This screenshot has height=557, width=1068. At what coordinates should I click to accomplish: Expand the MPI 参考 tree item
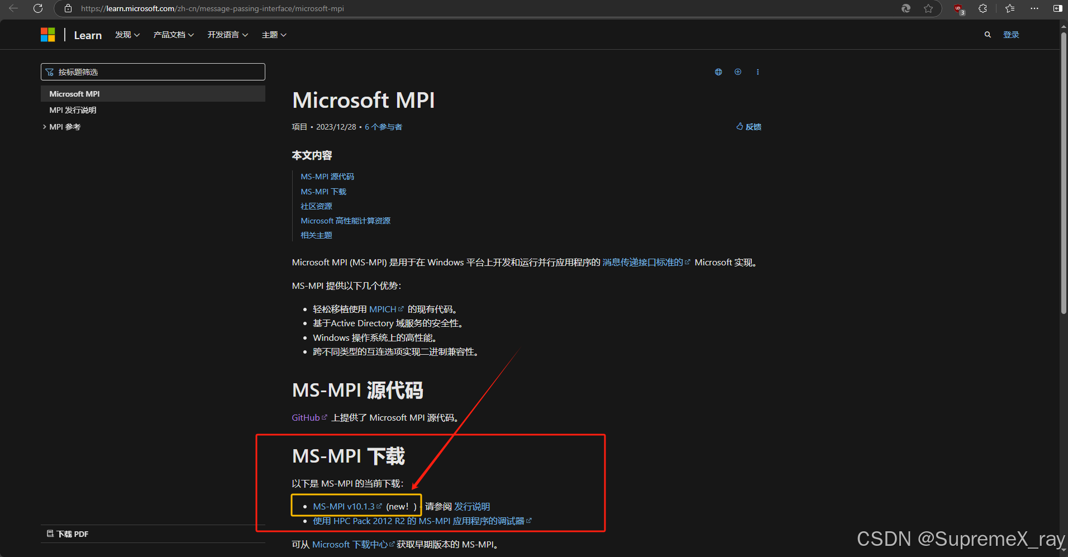click(x=64, y=126)
